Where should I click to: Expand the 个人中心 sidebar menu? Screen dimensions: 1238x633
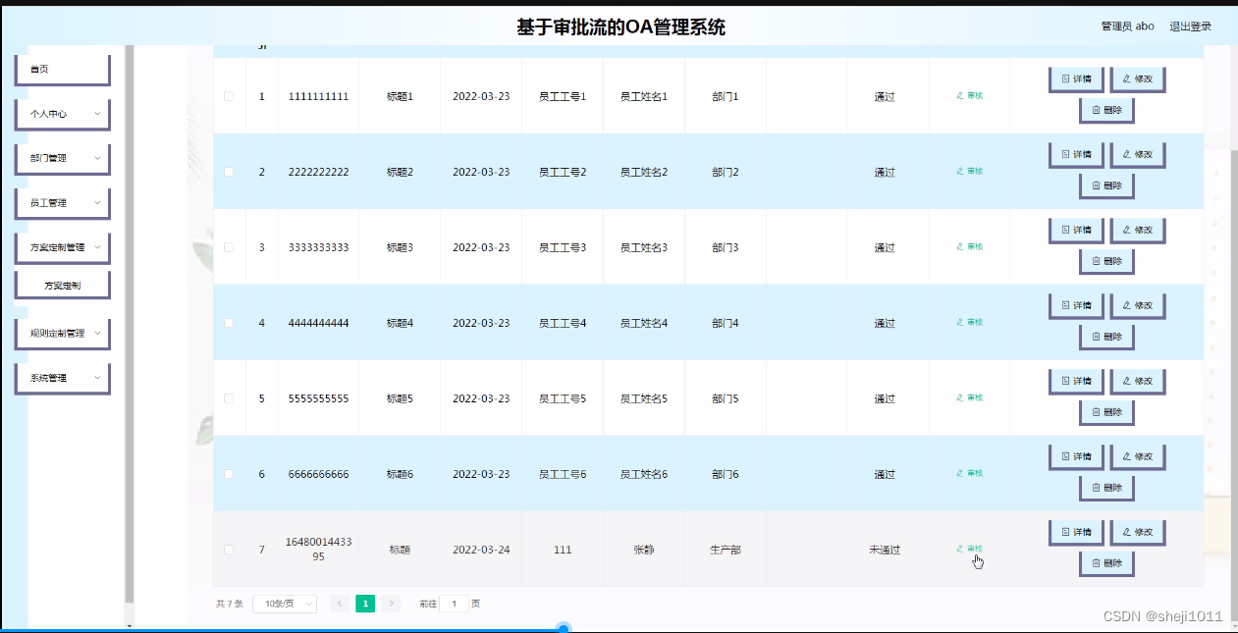[x=62, y=114]
